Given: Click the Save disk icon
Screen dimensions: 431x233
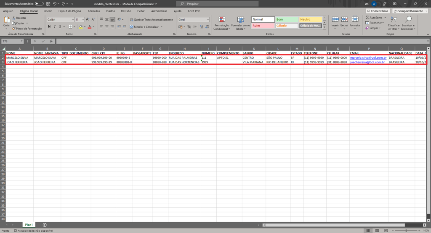Looking at the screenshot, I should [48, 4].
